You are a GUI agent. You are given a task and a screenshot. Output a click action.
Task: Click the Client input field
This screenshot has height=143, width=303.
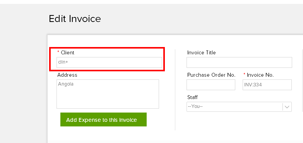pyautogui.click(x=109, y=62)
